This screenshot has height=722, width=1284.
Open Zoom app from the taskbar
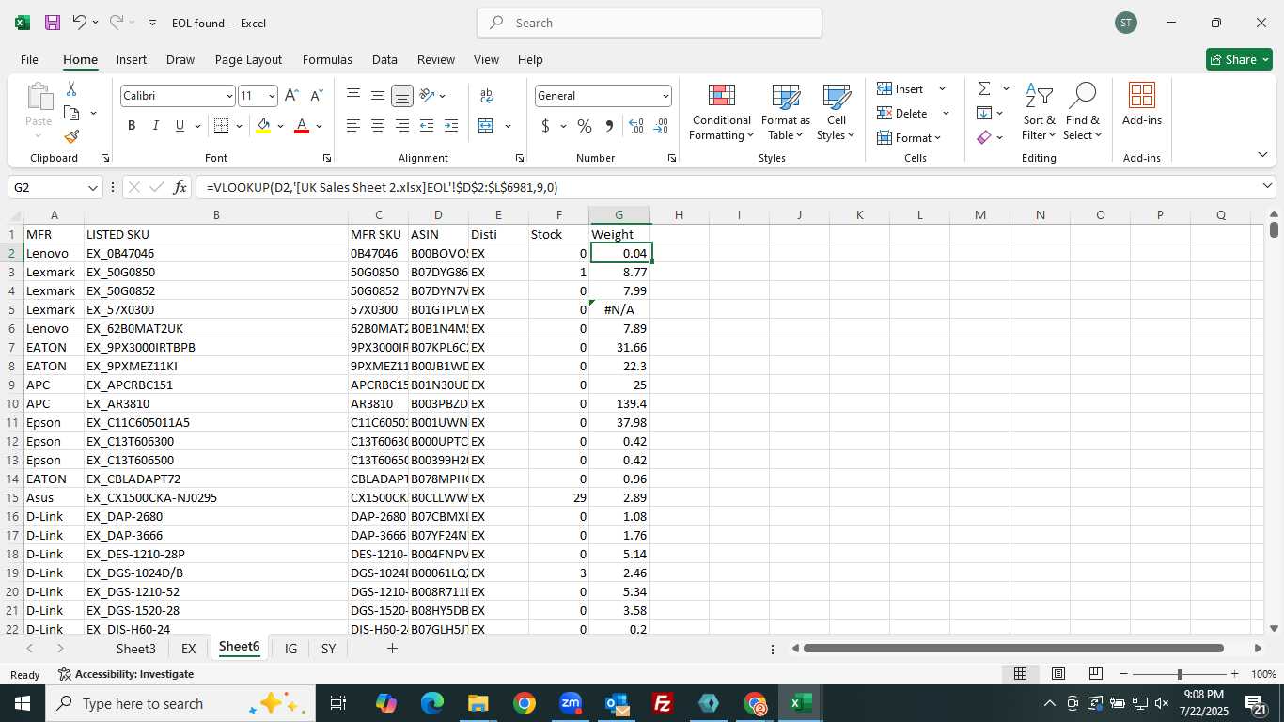[x=571, y=703]
